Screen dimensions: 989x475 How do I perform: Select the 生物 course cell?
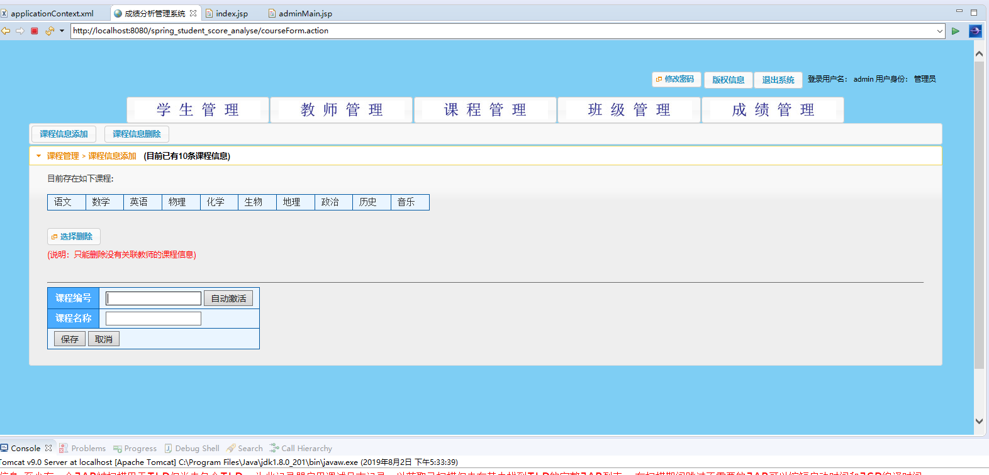(x=257, y=202)
